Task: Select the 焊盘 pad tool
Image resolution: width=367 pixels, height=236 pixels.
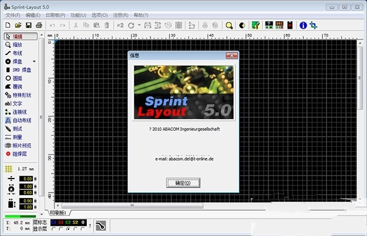Action: click(14, 62)
